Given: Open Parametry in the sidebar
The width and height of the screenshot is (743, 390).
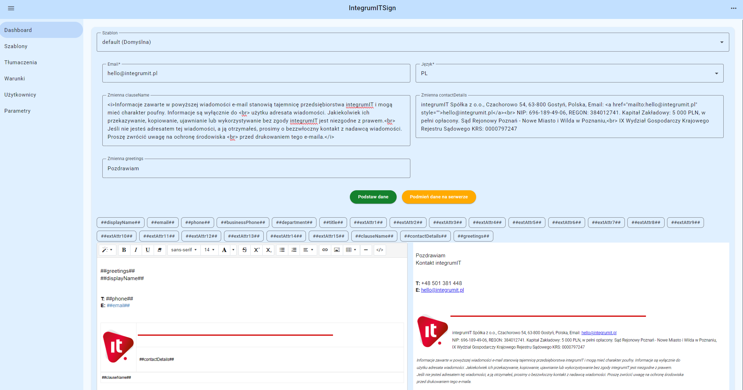Looking at the screenshot, I should (41, 111).
